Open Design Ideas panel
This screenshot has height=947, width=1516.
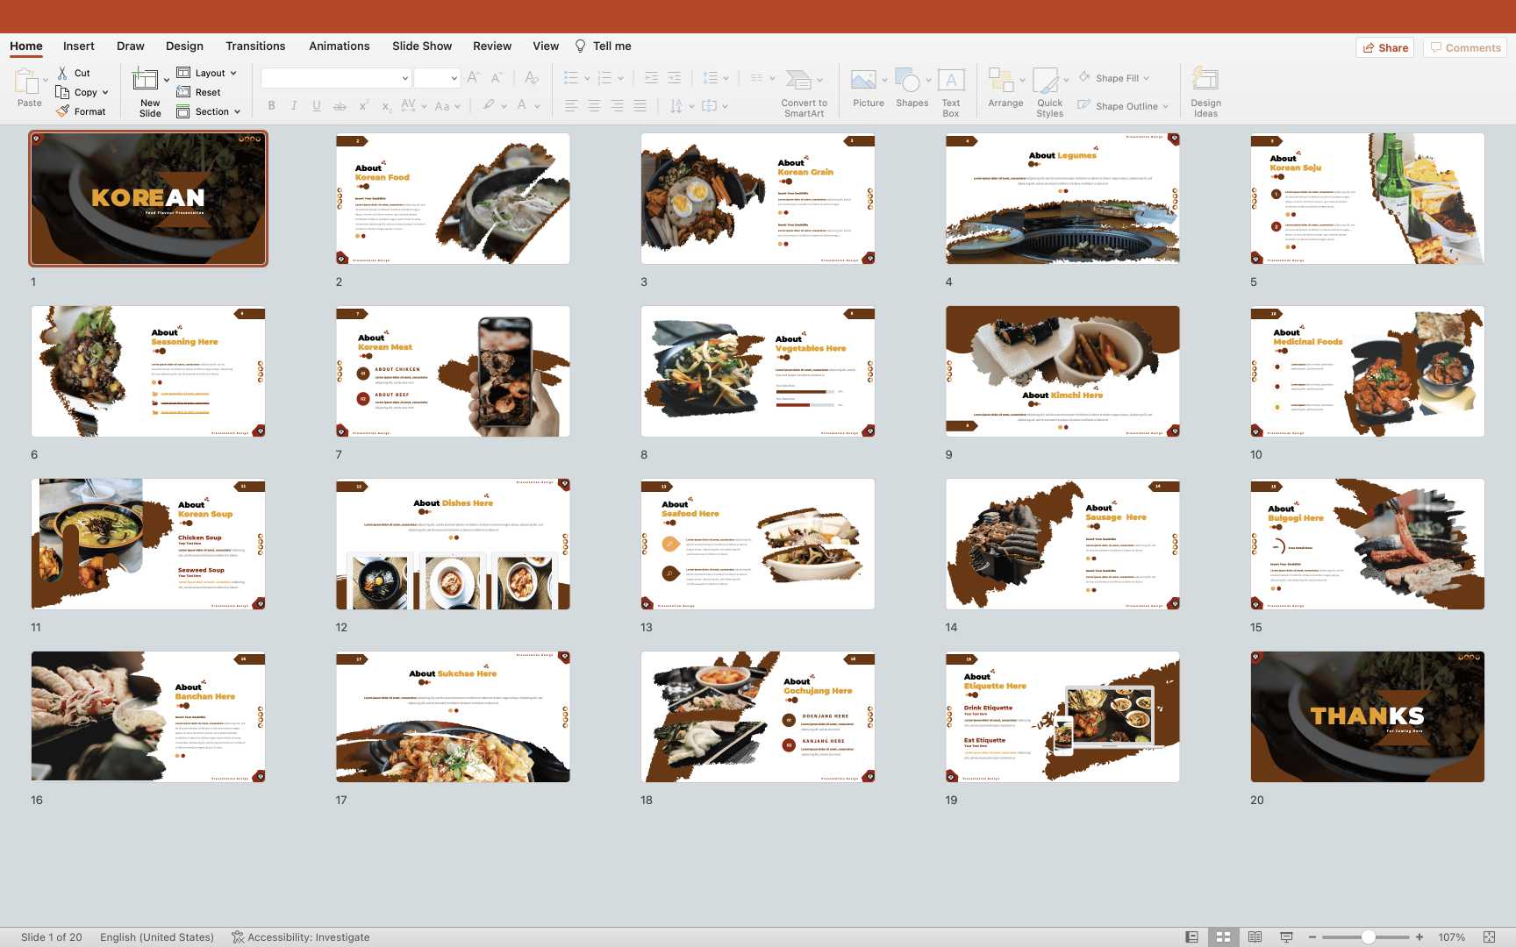[x=1205, y=81]
